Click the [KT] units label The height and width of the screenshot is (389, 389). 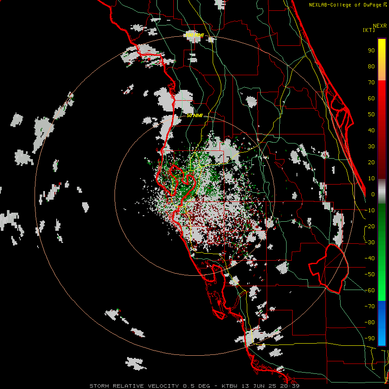coord(369,30)
